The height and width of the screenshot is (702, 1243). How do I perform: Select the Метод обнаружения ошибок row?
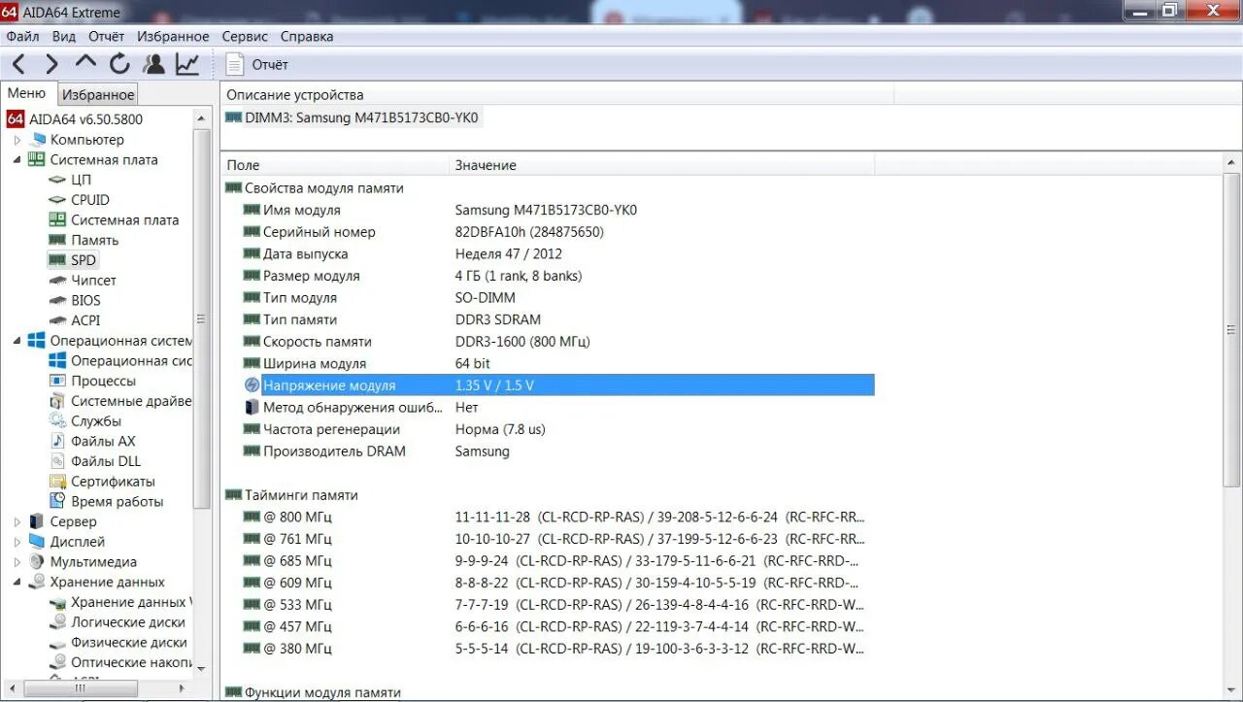[549, 408]
